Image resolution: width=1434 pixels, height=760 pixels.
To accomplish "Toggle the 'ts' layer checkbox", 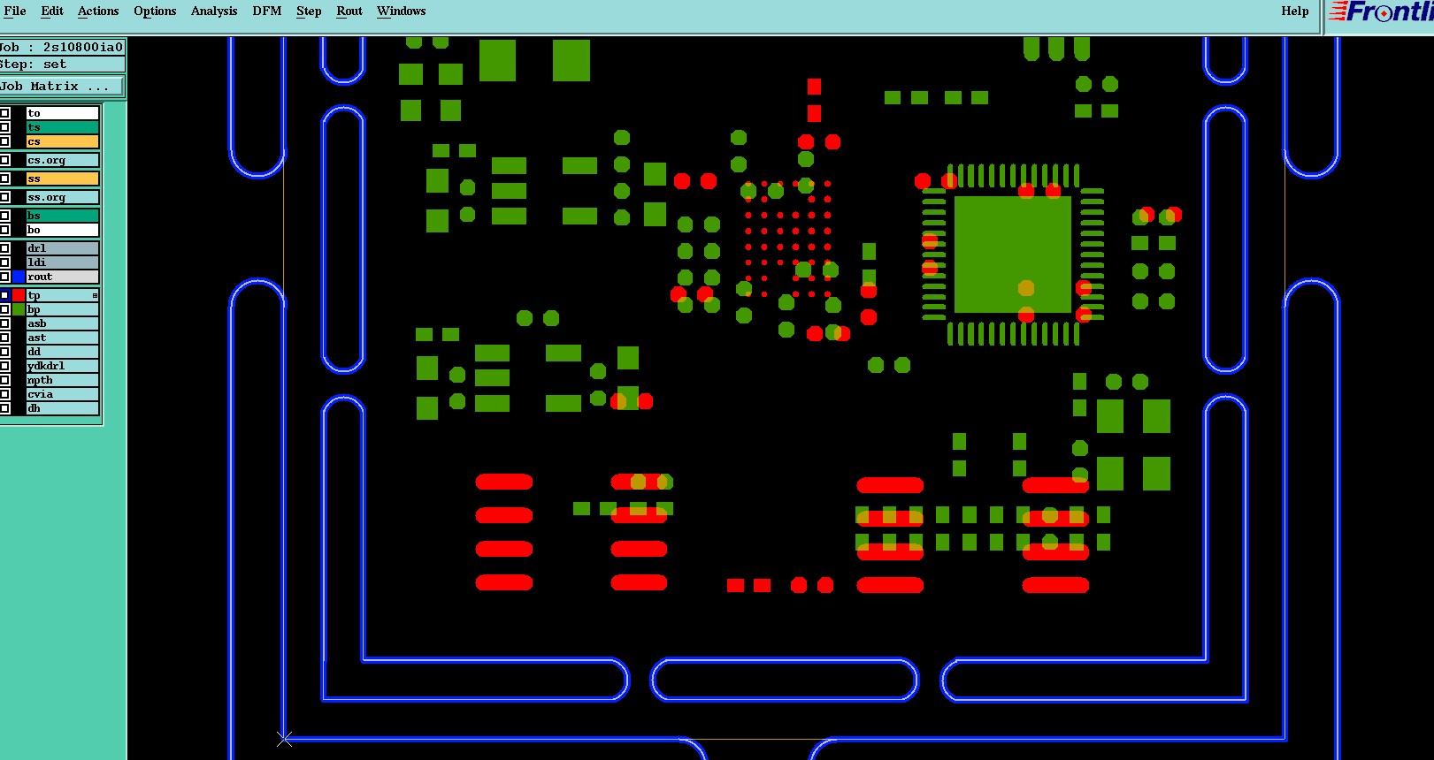I will coord(4,127).
